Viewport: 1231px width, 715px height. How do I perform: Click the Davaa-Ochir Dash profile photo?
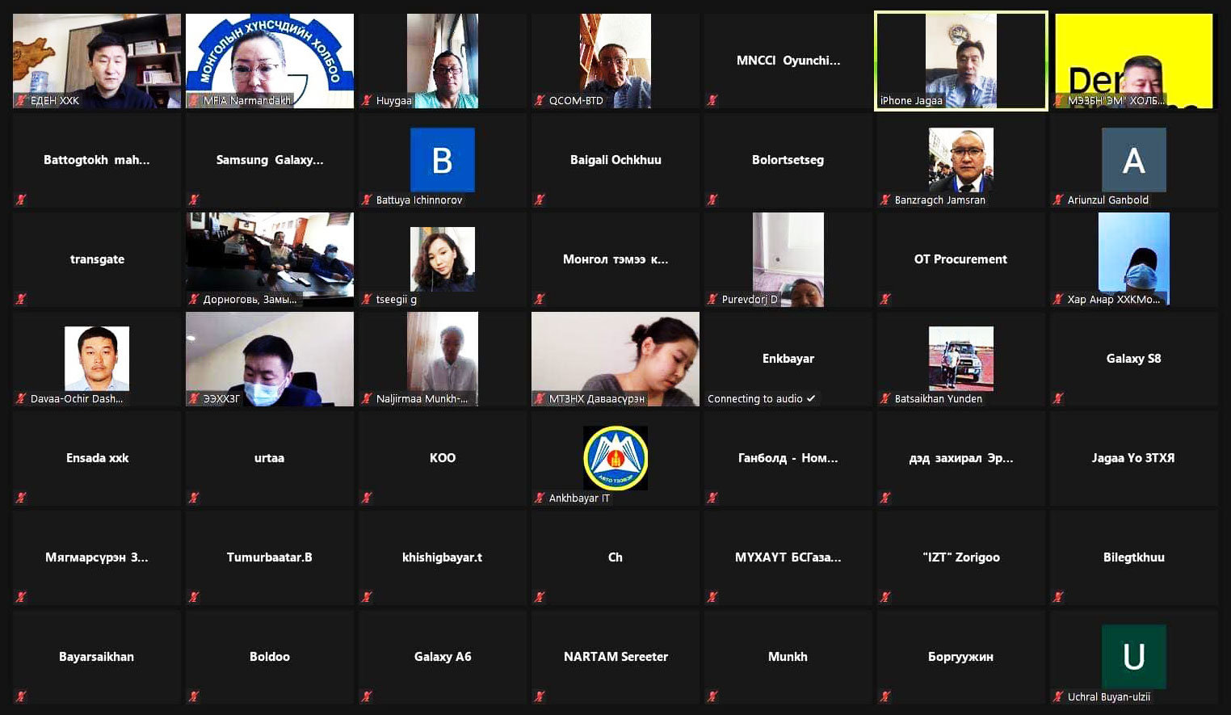coord(97,358)
